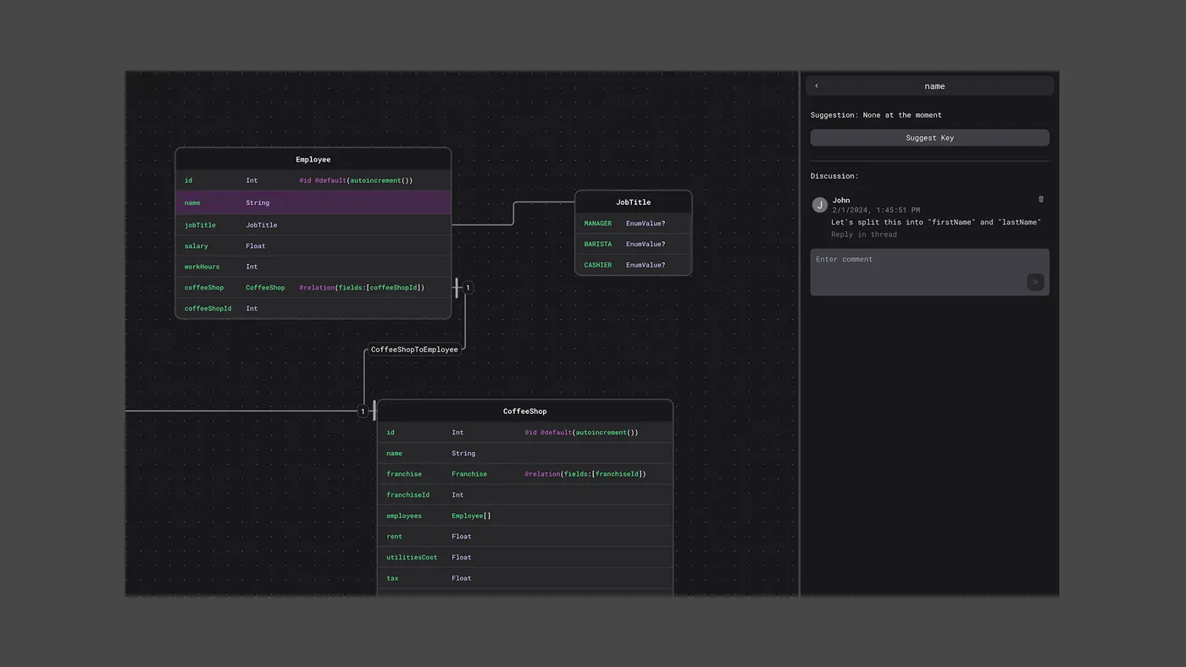Click the Suggest Key button
Viewport: 1186px width, 667px height.
929,138
